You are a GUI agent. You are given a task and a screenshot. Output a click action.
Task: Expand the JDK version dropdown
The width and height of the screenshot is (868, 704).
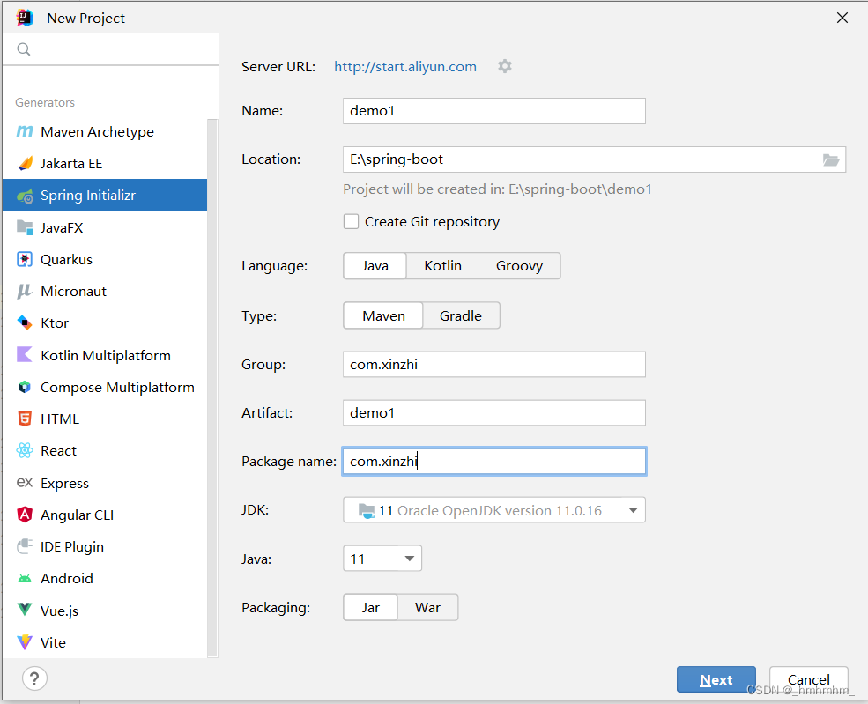[x=494, y=510]
